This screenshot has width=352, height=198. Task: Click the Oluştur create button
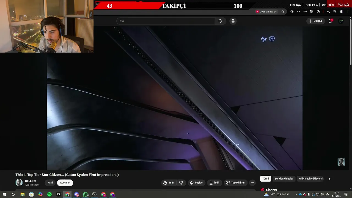(x=315, y=21)
